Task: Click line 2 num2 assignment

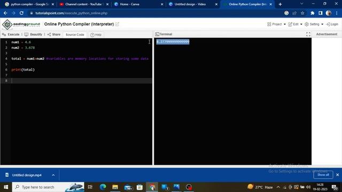Action: [23, 47]
